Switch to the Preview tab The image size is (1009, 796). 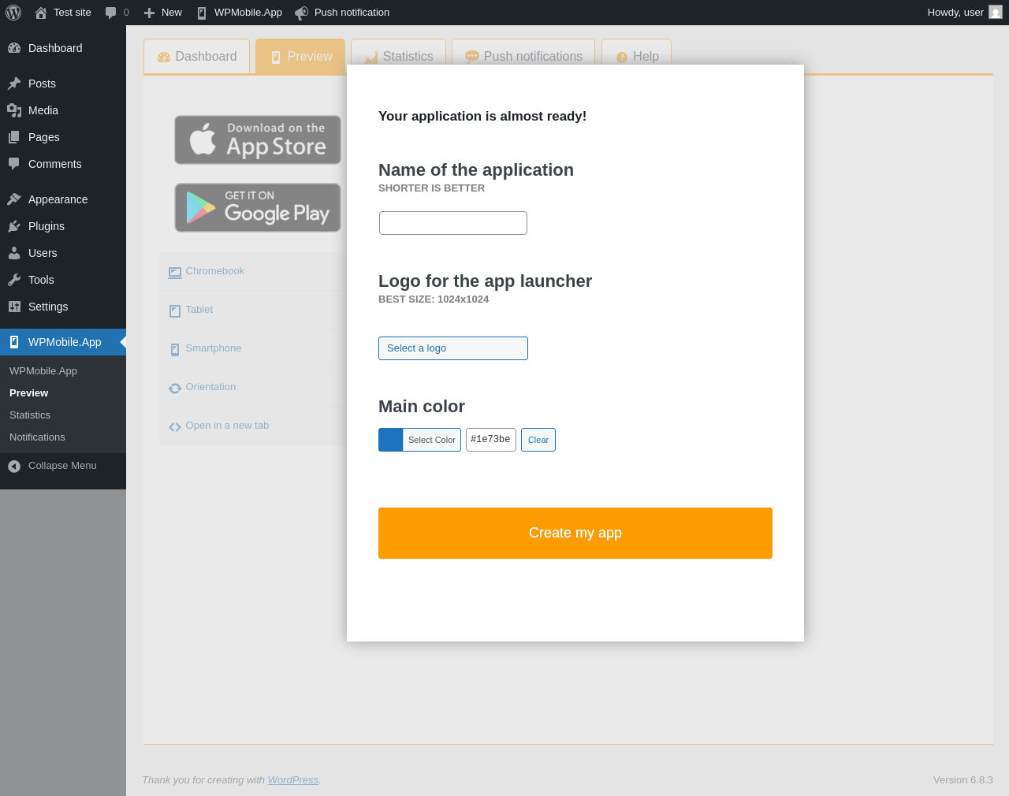point(300,57)
